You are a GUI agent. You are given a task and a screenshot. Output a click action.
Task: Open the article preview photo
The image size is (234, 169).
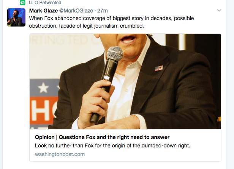click(125, 81)
